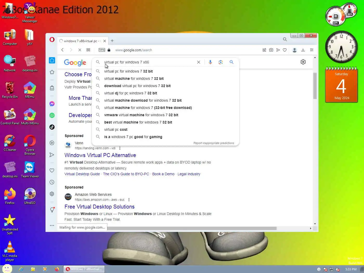Open sidebar Bookmarks star icon

coord(52,72)
